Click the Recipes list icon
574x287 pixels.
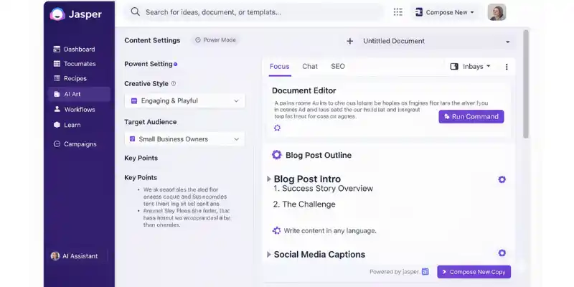(x=57, y=78)
